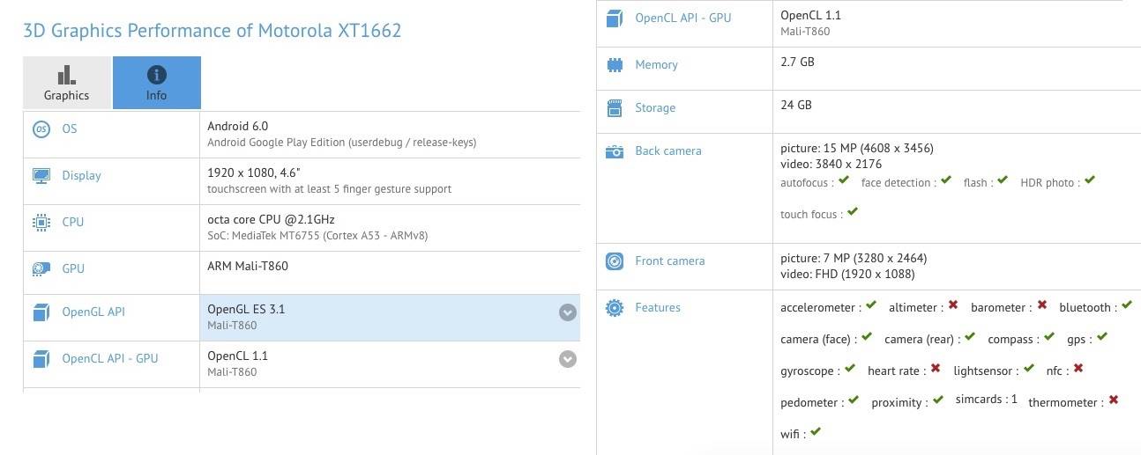The height and width of the screenshot is (455, 1141).
Task: Click the pedometer check mark
Action: click(854, 400)
